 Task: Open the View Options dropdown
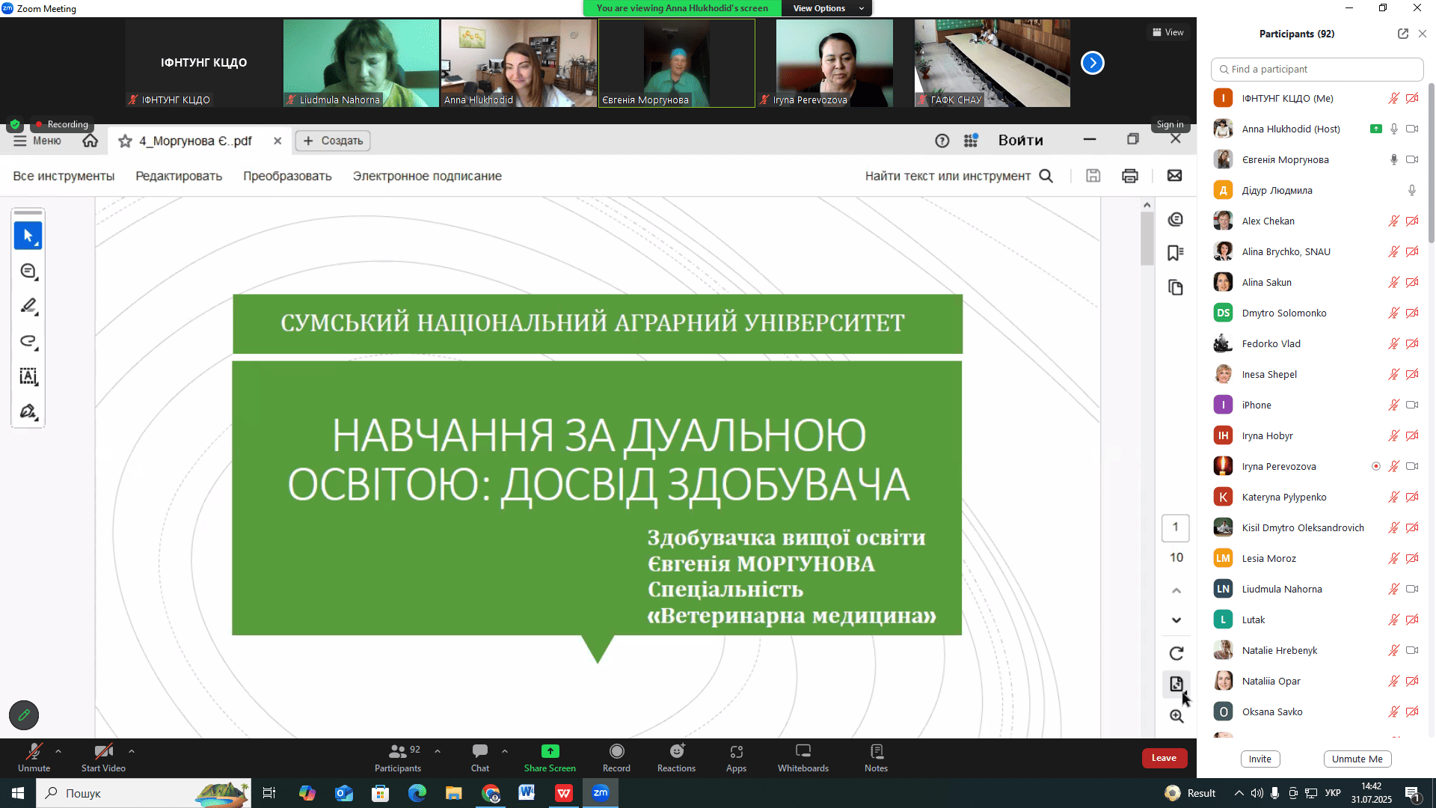pyautogui.click(x=827, y=8)
